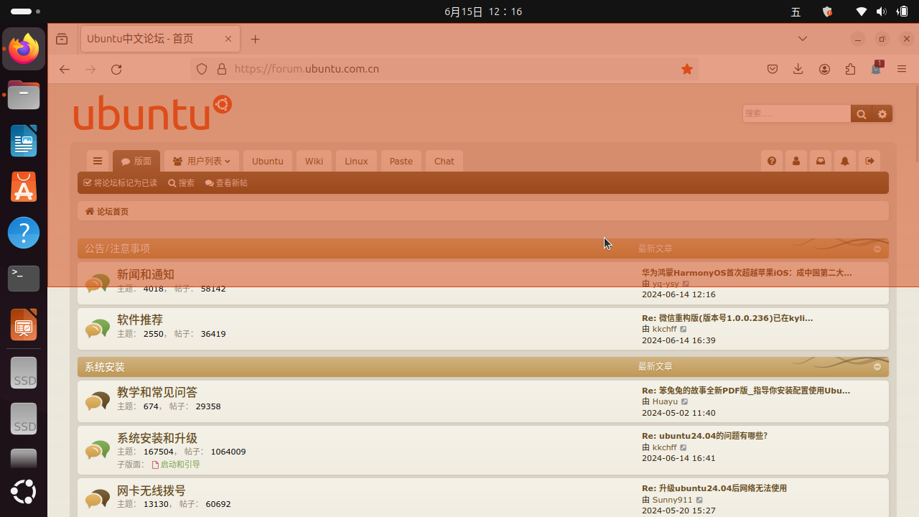Click the 搜索 link in the sub-navbar

tap(182, 183)
